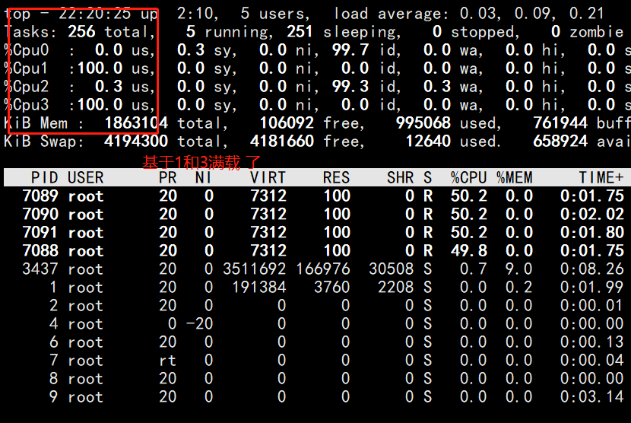Click the red annotation text about CPU load
Viewport: 631px width, 423px height.
point(201,161)
